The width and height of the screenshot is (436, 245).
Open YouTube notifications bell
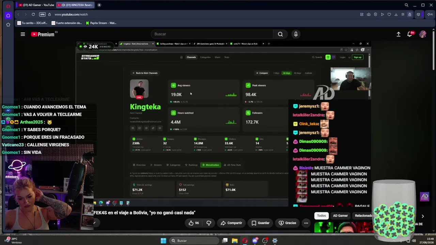410,34
